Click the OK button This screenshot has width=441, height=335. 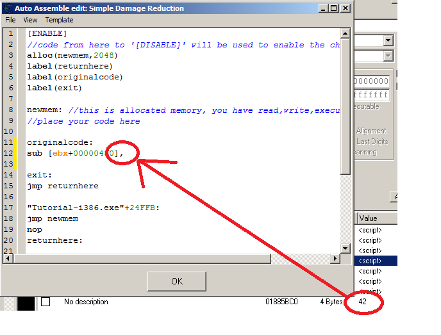[x=177, y=281]
